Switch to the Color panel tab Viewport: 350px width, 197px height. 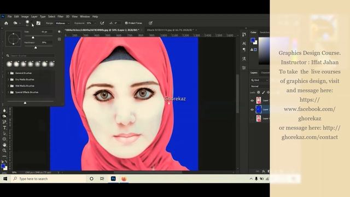253,32
